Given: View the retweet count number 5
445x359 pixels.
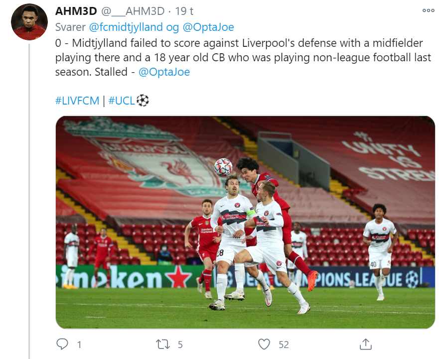Looking at the screenshot, I should (180, 345).
